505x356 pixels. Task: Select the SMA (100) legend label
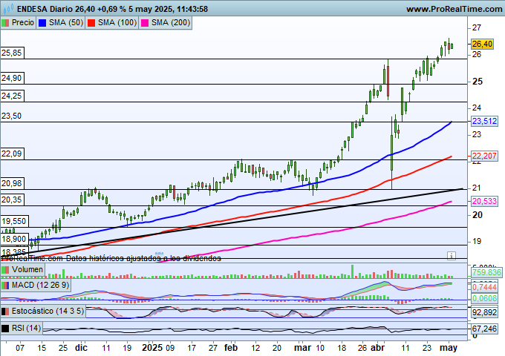point(117,22)
